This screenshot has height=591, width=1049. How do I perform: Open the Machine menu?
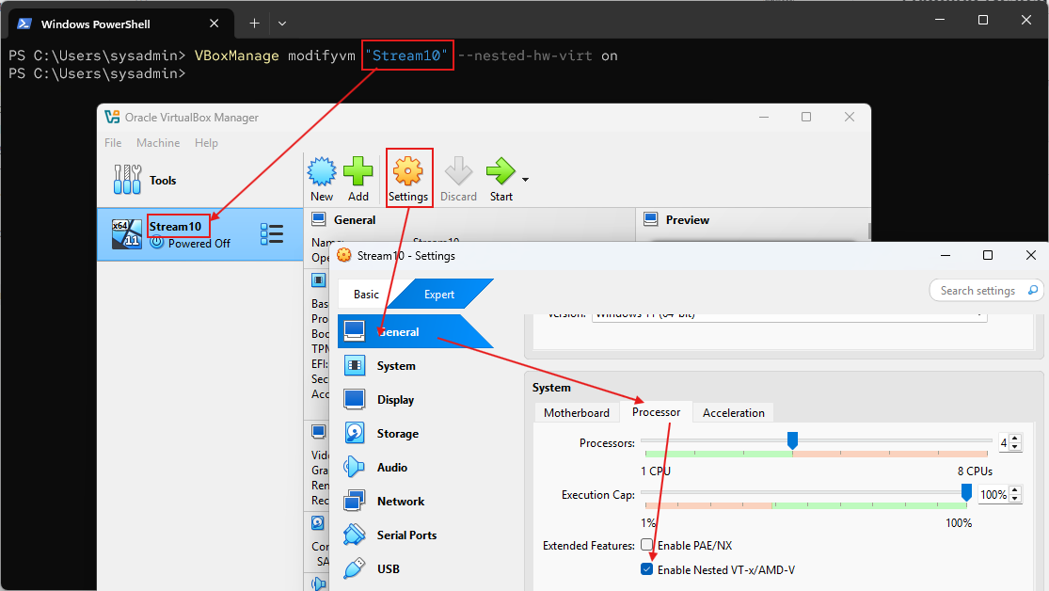(x=157, y=143)
